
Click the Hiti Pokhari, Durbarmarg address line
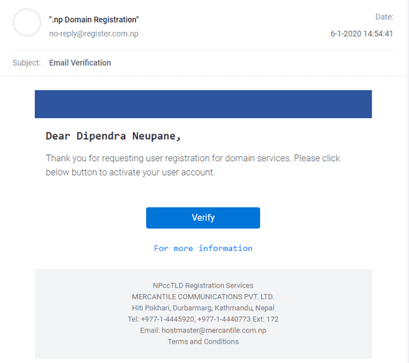(x=203, y=308)
